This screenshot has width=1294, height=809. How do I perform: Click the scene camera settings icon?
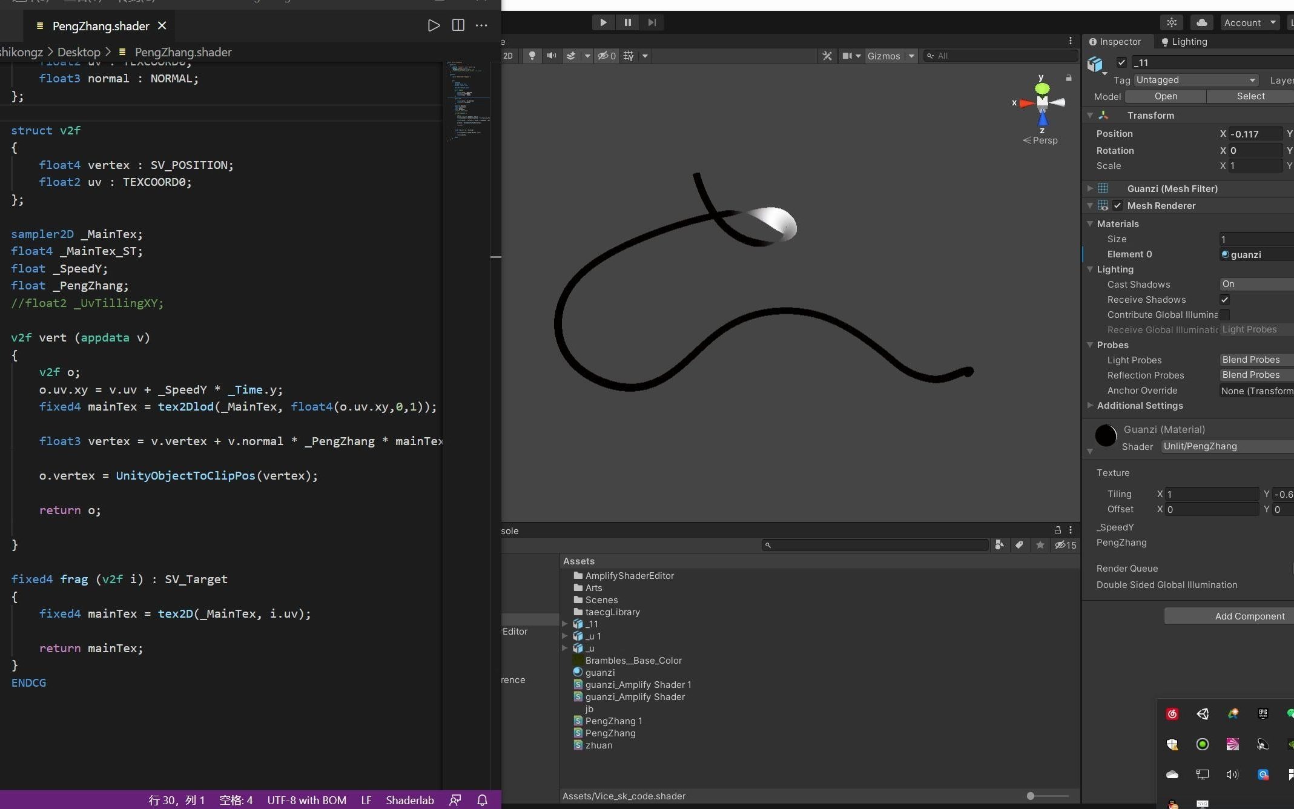click(847, 56)
